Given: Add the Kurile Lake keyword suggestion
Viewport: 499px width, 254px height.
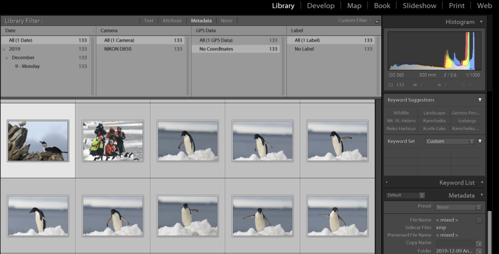Looking at the screenshot, I should tap(434, 129).
